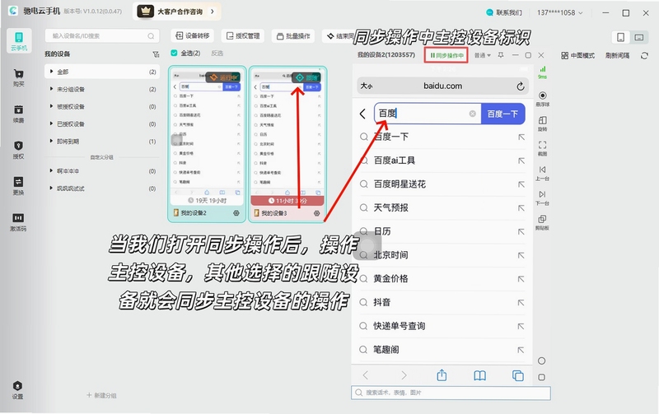
Task: Tap the blue 百度一下 search button
Action: pos(502,114)
